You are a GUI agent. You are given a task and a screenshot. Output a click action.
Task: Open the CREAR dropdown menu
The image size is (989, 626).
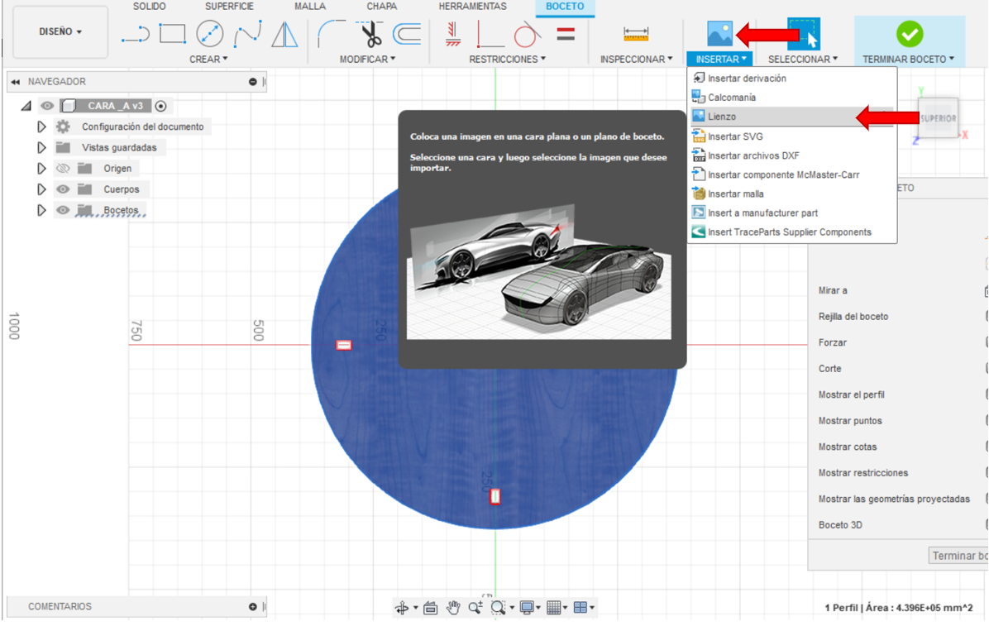pos(208,60)
